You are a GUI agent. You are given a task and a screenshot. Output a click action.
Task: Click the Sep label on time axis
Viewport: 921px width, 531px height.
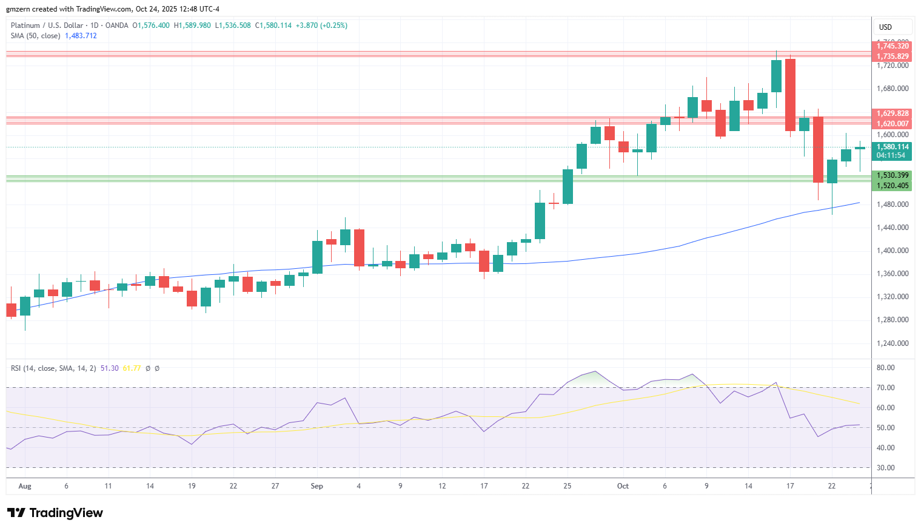click(316, 486)
